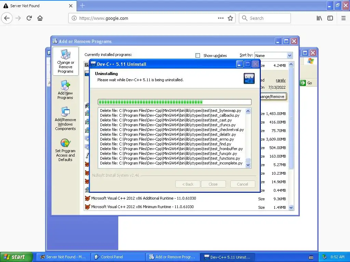
Task: Click the Back button in the uninstaller
Action: click(188, 184)
